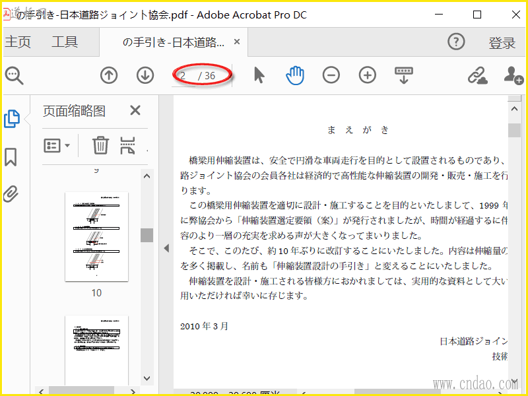Toggle the page thumbnails panel icon
Image resolution: width=528 pixels, height=396 pixels.
pyautogui.click(x=12, y=119)
